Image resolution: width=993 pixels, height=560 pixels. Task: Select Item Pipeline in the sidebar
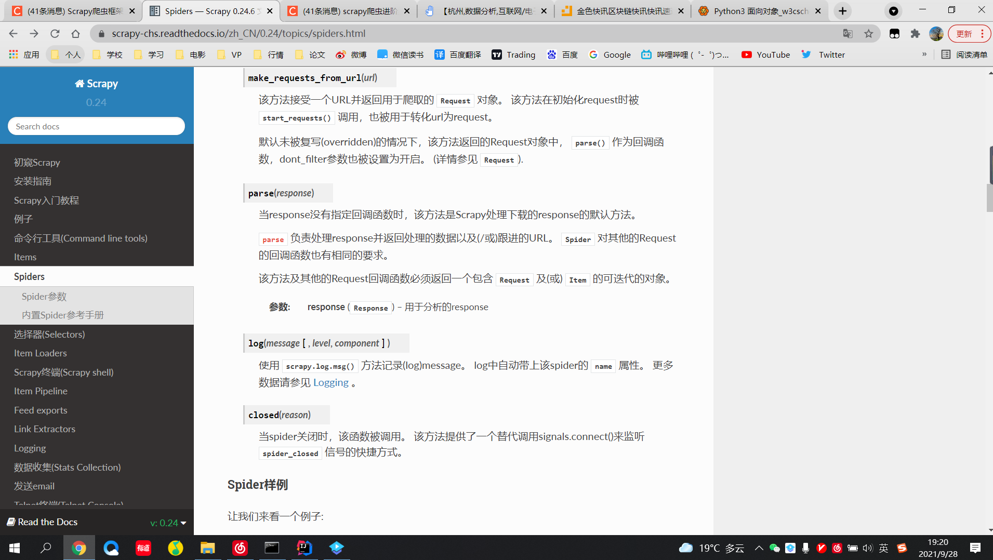[x=41, y=391]
